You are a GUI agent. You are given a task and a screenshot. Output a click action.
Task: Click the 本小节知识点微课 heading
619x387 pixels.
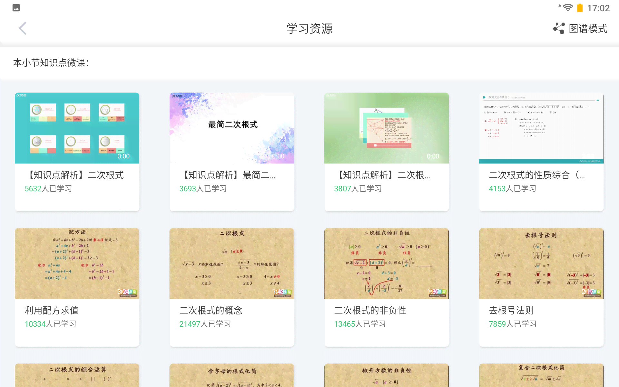pyautogui.click(x=51, y=63)
